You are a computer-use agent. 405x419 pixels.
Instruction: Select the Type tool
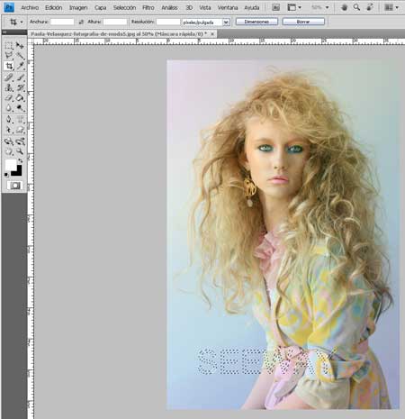[20, 120]
